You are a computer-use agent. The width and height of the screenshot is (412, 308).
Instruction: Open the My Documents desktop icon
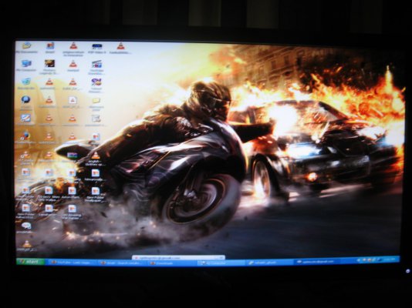26,48
